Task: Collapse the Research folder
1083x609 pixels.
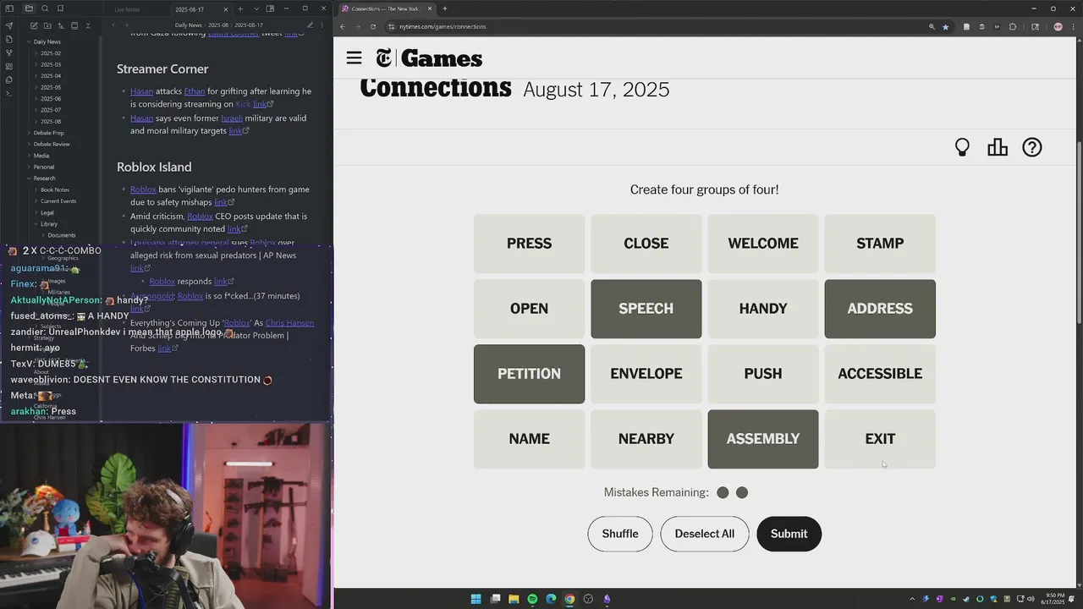Action: 44,178
